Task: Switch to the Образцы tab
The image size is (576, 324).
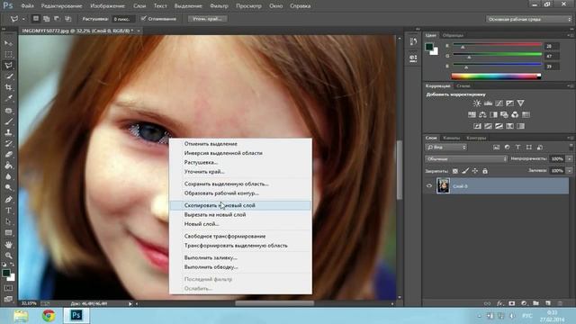Action: click(x=453, y=35)
